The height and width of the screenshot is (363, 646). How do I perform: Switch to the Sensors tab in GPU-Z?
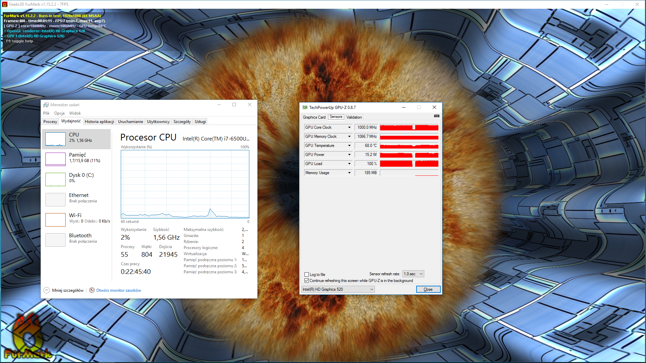(336, 117)
